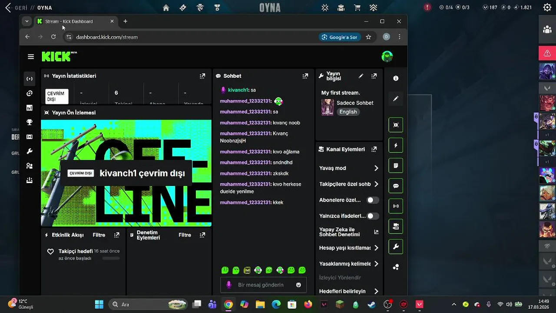The width and height of the screenshot is (556, 313).
Task: Open Filtre in Denetim Eylemleri panel
Action: click(x=185, y=235)
